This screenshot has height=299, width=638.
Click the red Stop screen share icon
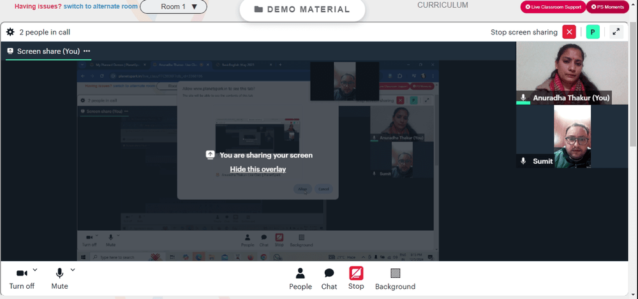356,273
